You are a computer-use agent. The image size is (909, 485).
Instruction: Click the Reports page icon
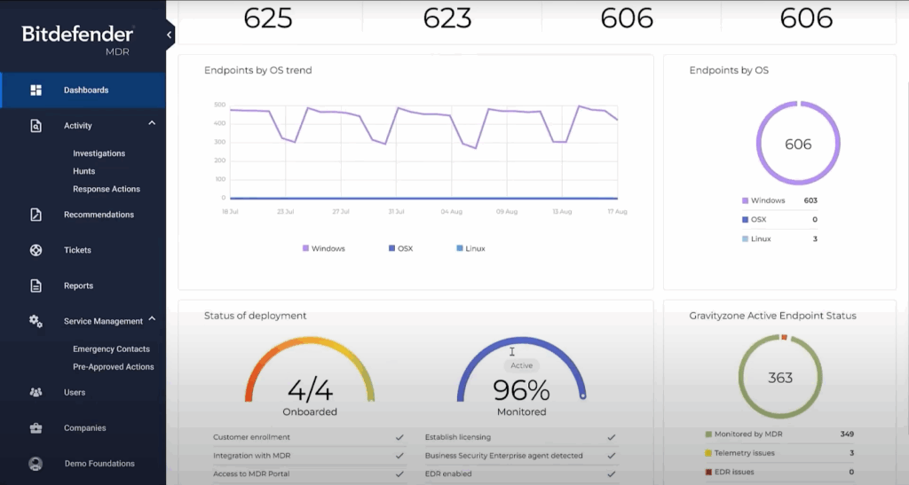[x=36, y=286]
